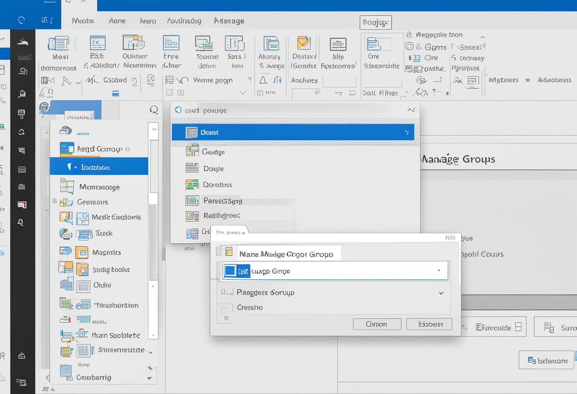Viewport: 577px width, 394px height.
Task: Click the Oltiher ribbon icon
Action: coord(133,43)
